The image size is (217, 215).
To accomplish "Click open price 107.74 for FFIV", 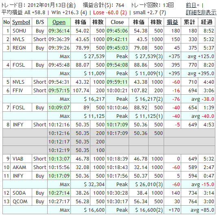I will coord(80,91).
